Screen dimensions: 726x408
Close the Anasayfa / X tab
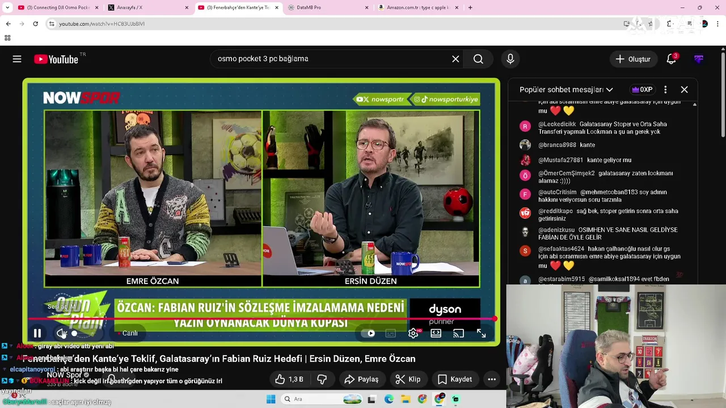[187, 7]
